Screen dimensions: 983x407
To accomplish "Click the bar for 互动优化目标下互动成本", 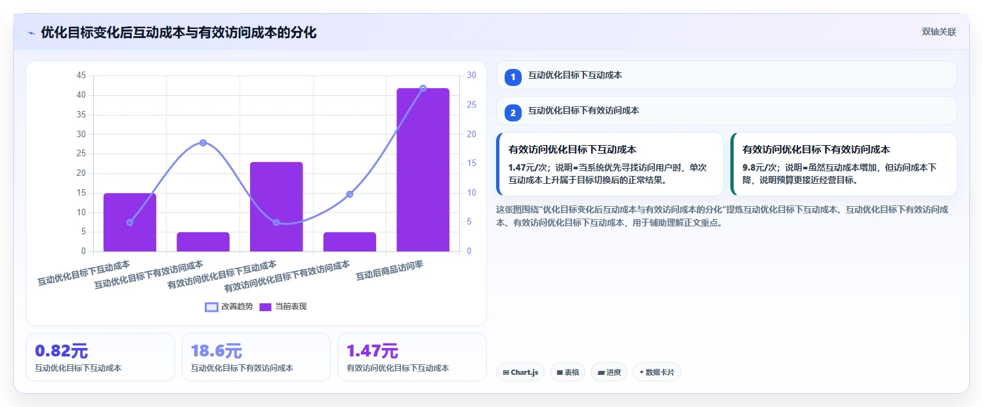I will coord(130,223).
